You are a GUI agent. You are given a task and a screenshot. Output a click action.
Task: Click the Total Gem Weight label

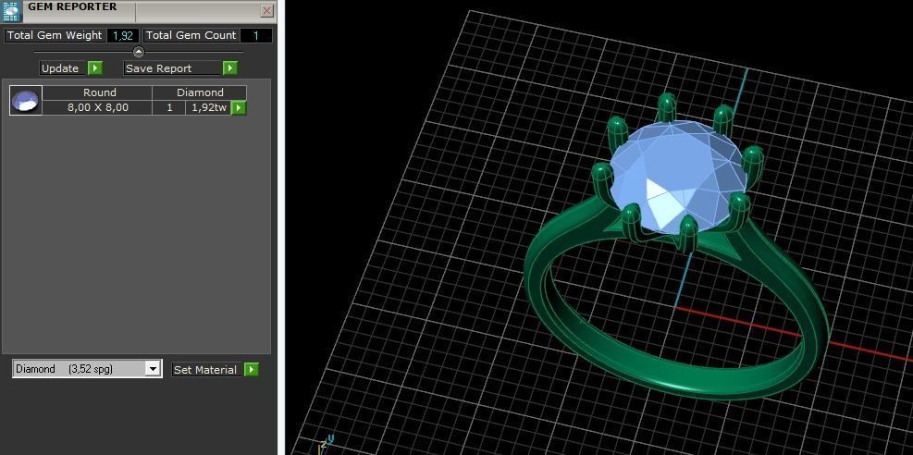[55, 35]
